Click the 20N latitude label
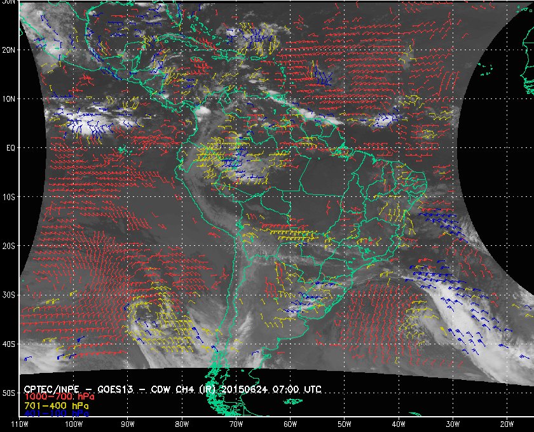The height and width of the screenshot is (432, 534). tap(8, 50)
